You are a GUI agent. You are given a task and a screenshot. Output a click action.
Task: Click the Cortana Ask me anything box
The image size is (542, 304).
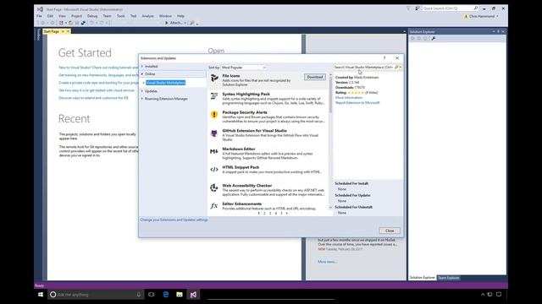point(96,295)
